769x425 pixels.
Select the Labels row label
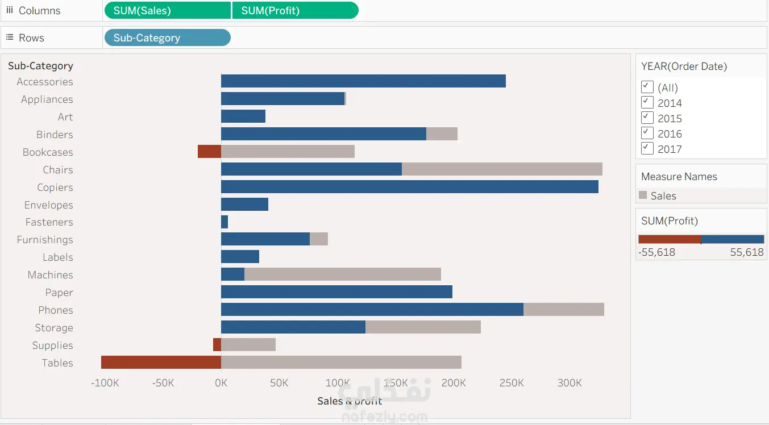point(58,257)
